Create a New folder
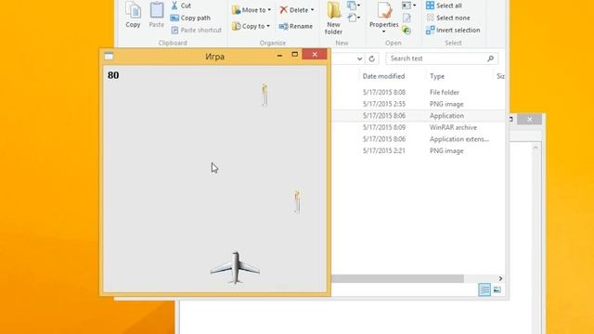594x334 pixels. tap(333, 18)
